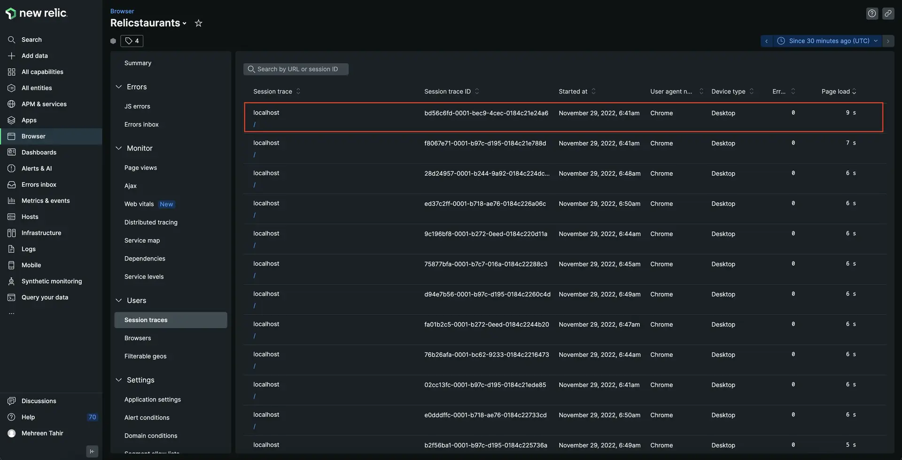Collapse the Monitor section
Image resolution: width=902 pixels, height=460 pixels.
coord(118,148)
